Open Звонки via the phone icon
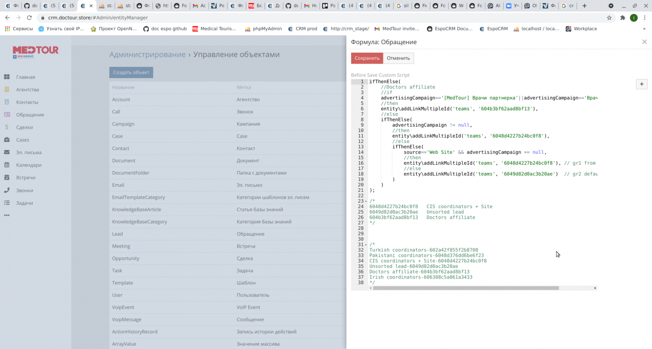652x349 pixels. (7, 190)
